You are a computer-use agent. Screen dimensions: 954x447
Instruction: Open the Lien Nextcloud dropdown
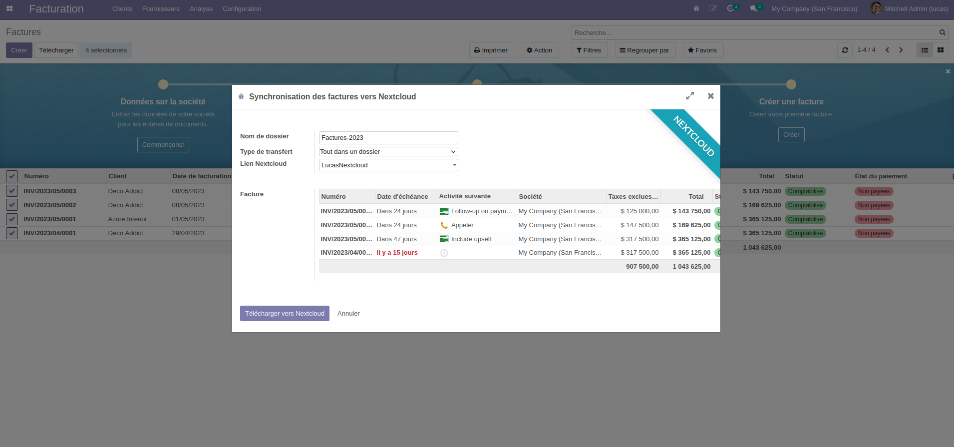[x=388, y=165]
